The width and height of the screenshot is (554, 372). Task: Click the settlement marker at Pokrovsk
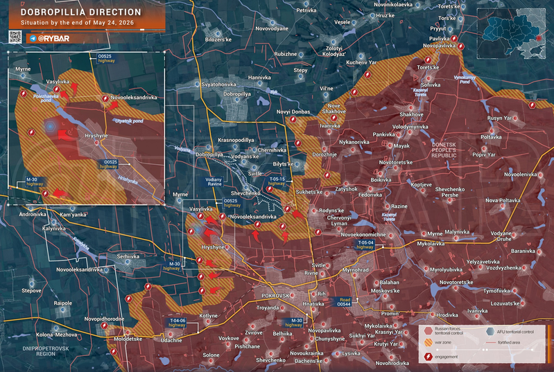pos(292,296)
